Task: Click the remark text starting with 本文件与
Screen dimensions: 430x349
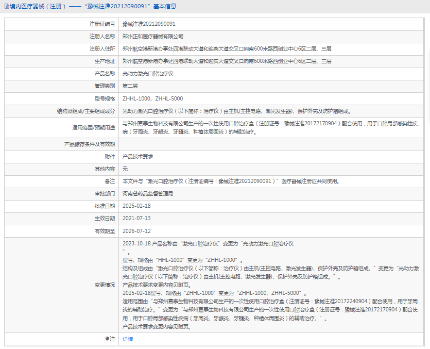Action: (231, 181)
